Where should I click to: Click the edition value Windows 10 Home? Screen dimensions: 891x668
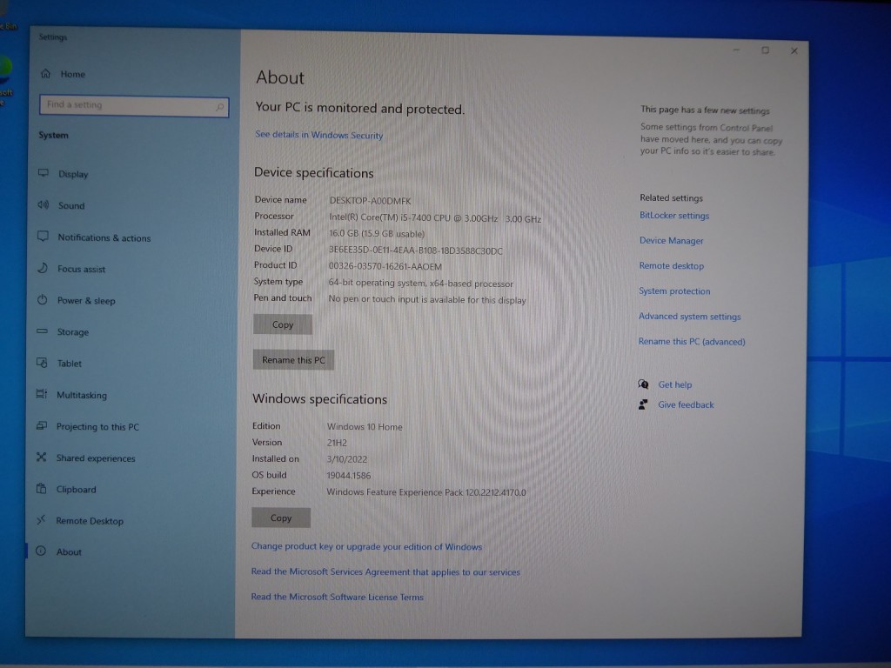click(365, 426)
